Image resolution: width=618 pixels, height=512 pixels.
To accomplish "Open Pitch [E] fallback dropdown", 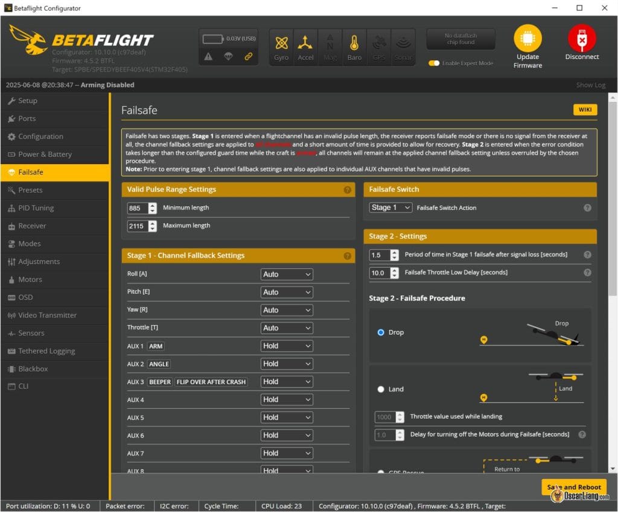I will [287, 292].
